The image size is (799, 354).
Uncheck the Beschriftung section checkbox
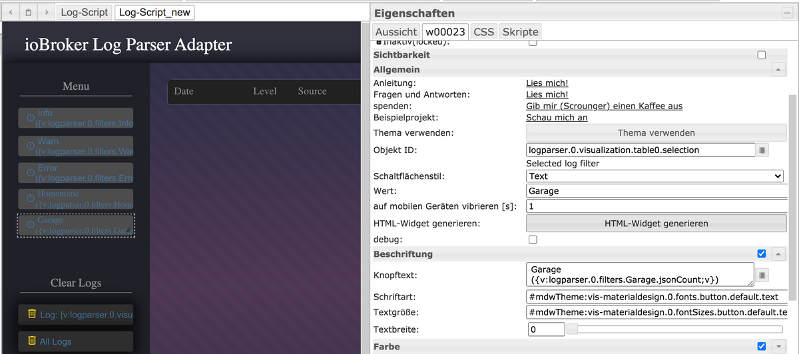tap(762, 254)
